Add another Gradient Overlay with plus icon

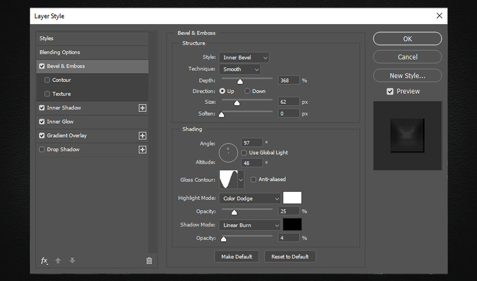pyautogui.click(x=143, y=135)
